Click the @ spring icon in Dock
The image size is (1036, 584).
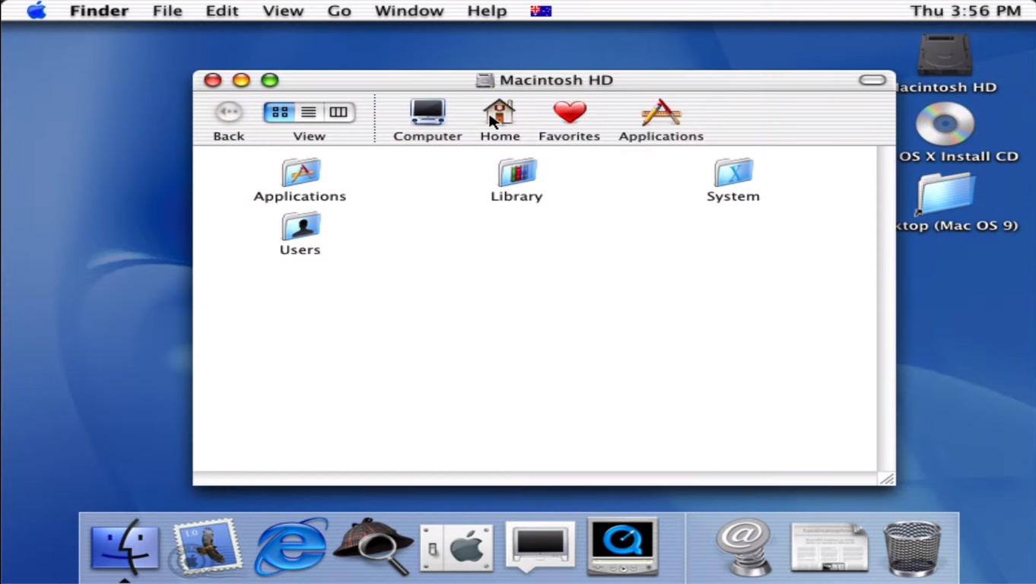744,546
